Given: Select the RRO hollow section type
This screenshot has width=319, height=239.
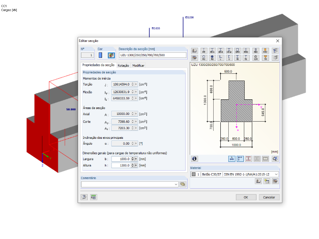Looking at the screenshot, I should click(x=246, y=51).
